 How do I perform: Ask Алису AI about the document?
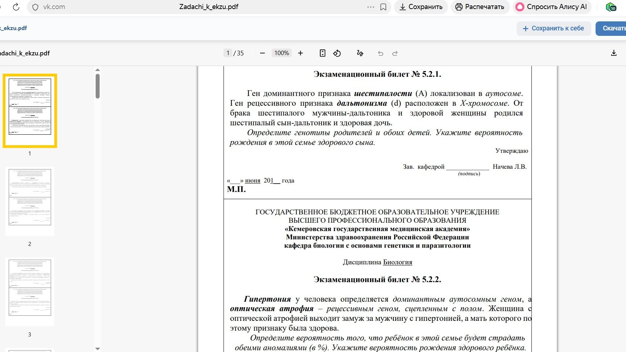(x=552, y=7)
